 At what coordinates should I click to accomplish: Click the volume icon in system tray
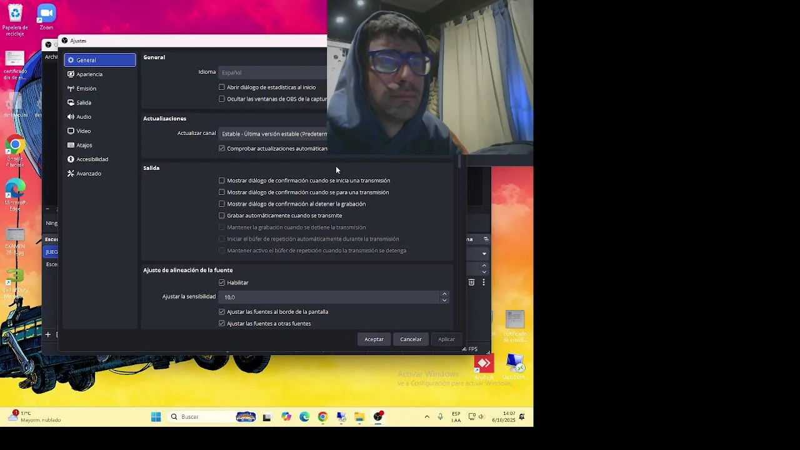tap(482, 417)
